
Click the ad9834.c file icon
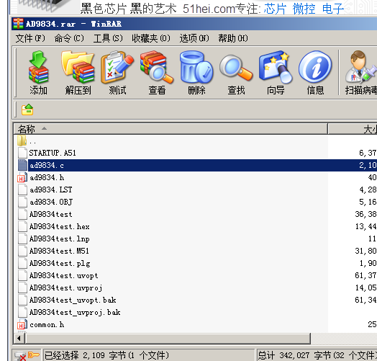(22, 165)
